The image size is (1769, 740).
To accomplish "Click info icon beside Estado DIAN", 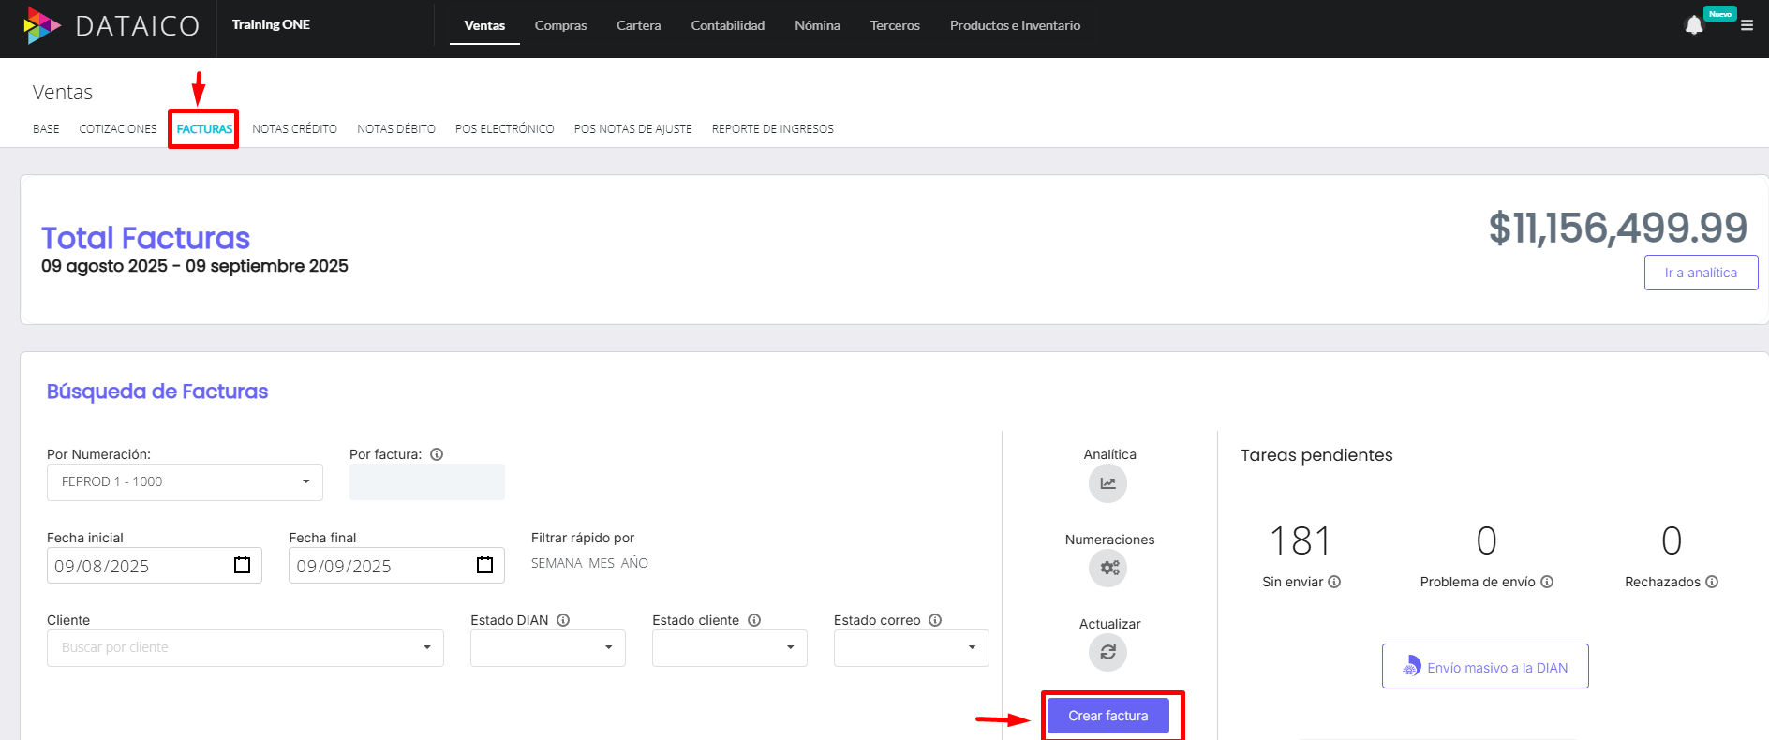I will 563,620.
